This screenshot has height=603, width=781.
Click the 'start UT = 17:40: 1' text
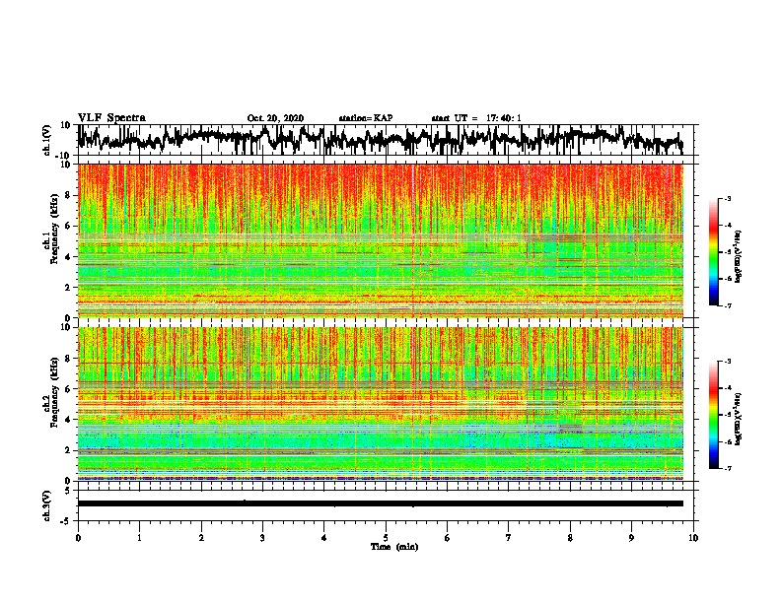(476, 118)
